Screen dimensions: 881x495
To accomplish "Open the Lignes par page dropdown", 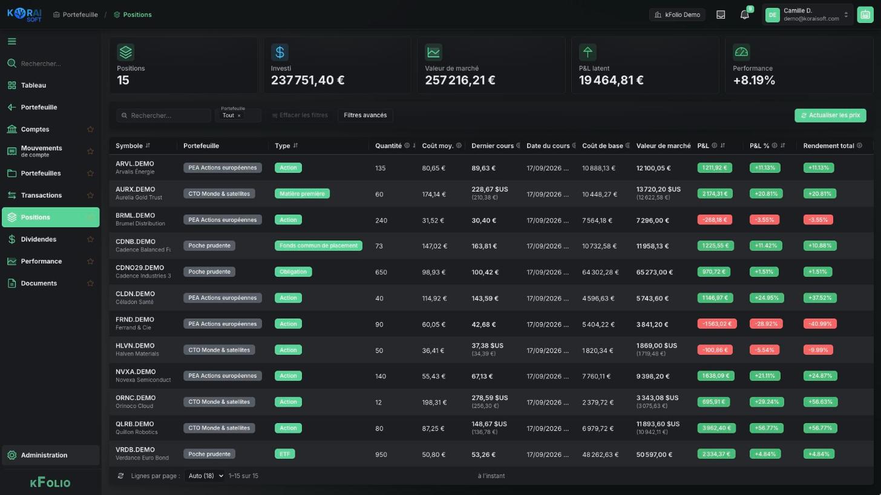I will [204, 476].
